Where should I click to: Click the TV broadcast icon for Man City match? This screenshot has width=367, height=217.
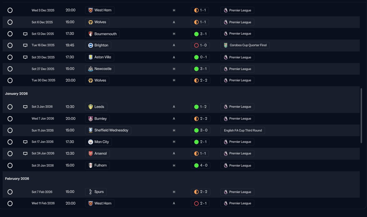25,142
